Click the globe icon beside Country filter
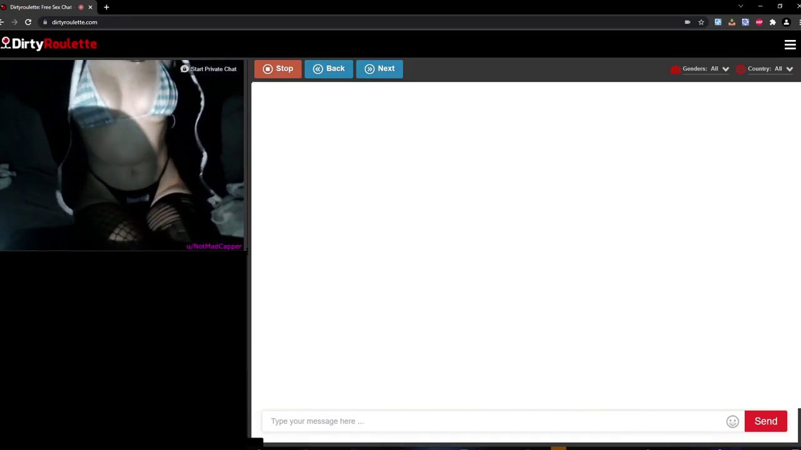801x450 pixels. pyautogui.click(x=741, y=69)
